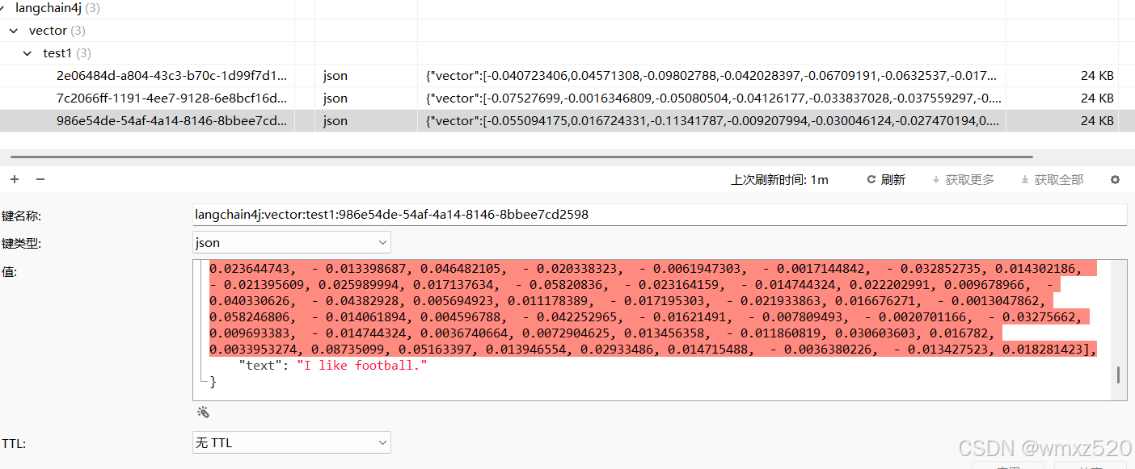The width and height of the screenshot is (1135, 469).
Task: Click the 刷新 refresh button
Action: [886, 179]
